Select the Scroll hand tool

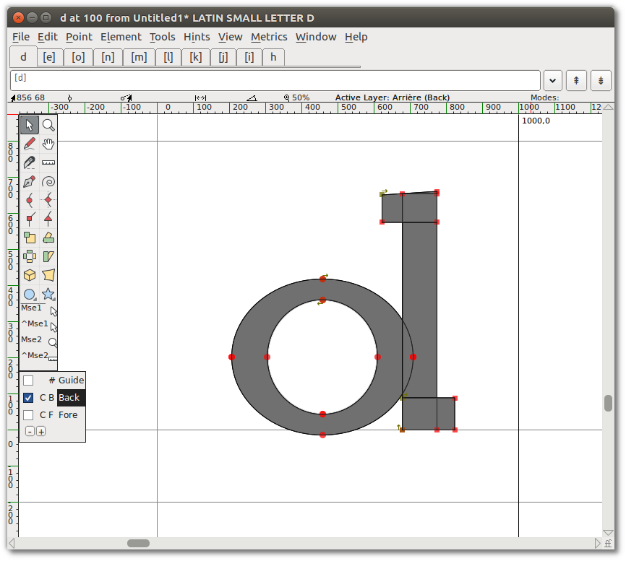[x=48, y=143]
